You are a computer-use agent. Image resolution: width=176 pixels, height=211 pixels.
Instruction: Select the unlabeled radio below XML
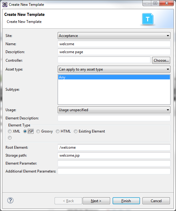[10, 138]
